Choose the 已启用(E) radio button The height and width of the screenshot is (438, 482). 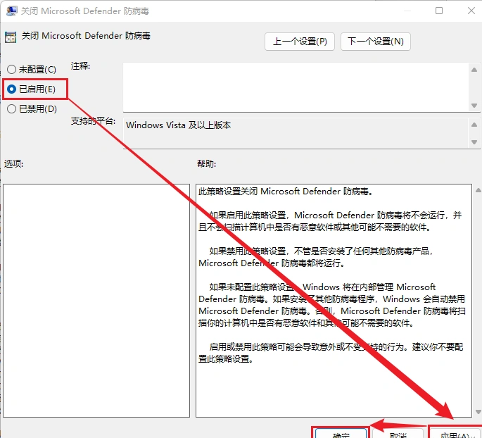coord(11,89)
